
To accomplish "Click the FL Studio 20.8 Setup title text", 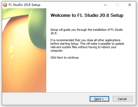I will click(24, 5).
